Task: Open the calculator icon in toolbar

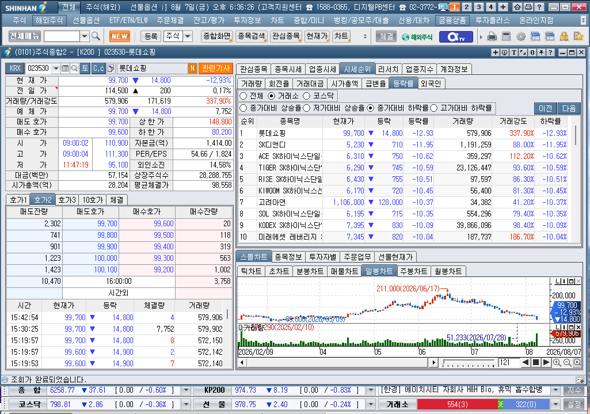Action: click(507, 36)
